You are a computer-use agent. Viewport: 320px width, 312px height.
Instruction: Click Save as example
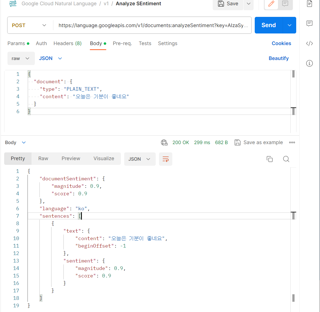[x=259, y=142]
